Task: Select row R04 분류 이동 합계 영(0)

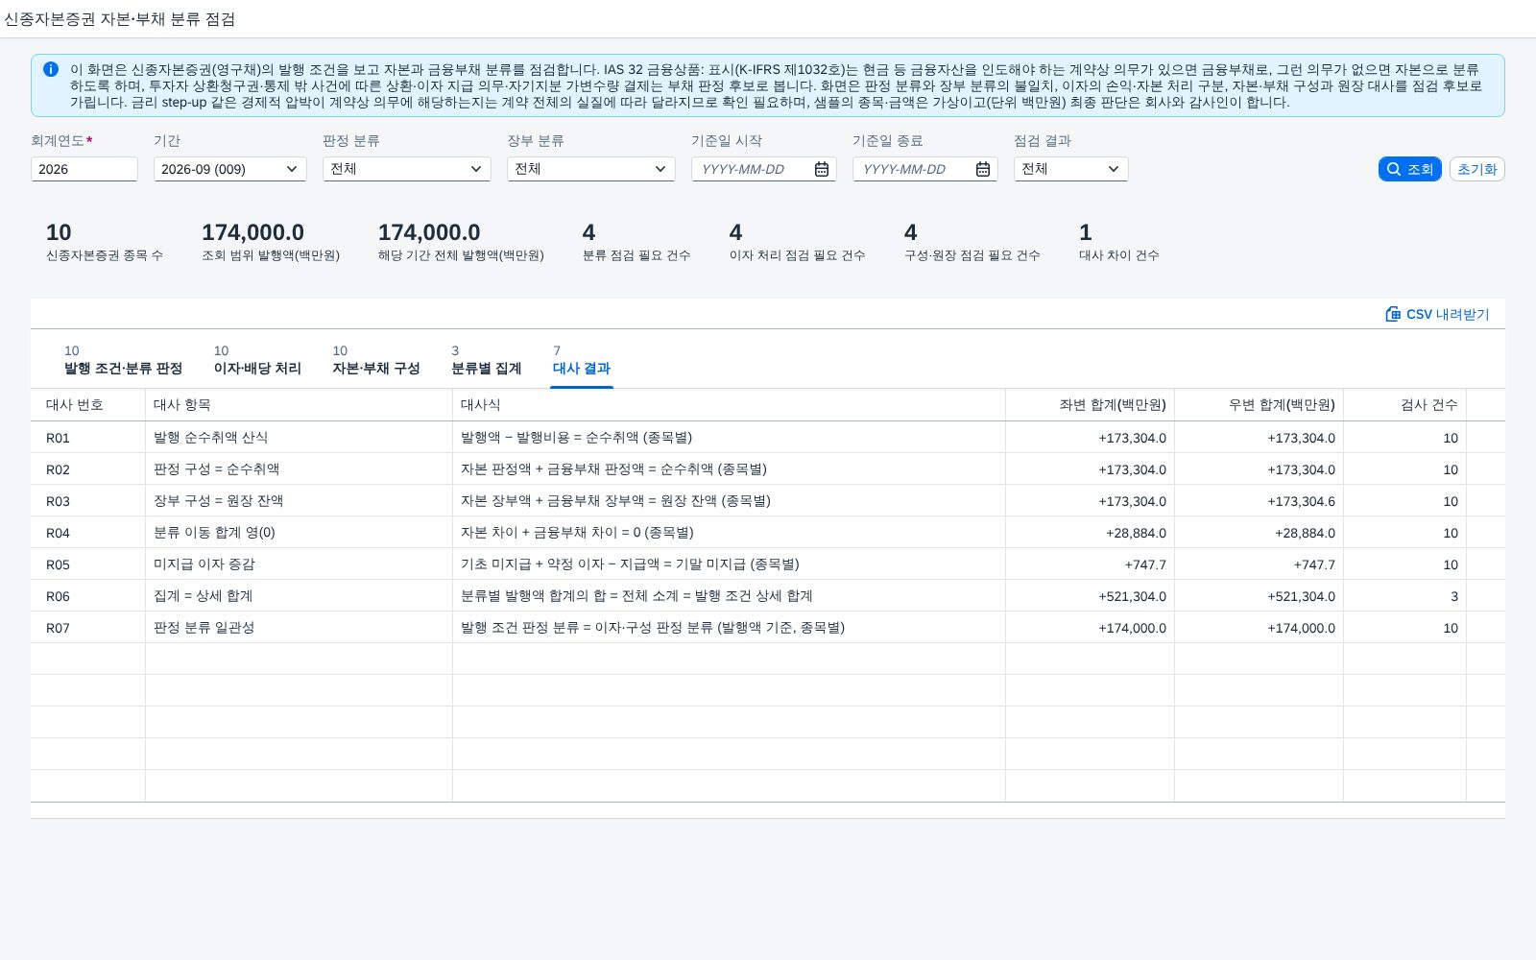Action: point(768,533)
